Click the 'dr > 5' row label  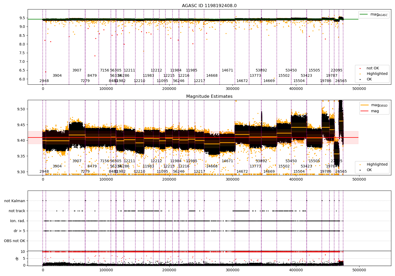pyautogui.click(x=19, y=231)
